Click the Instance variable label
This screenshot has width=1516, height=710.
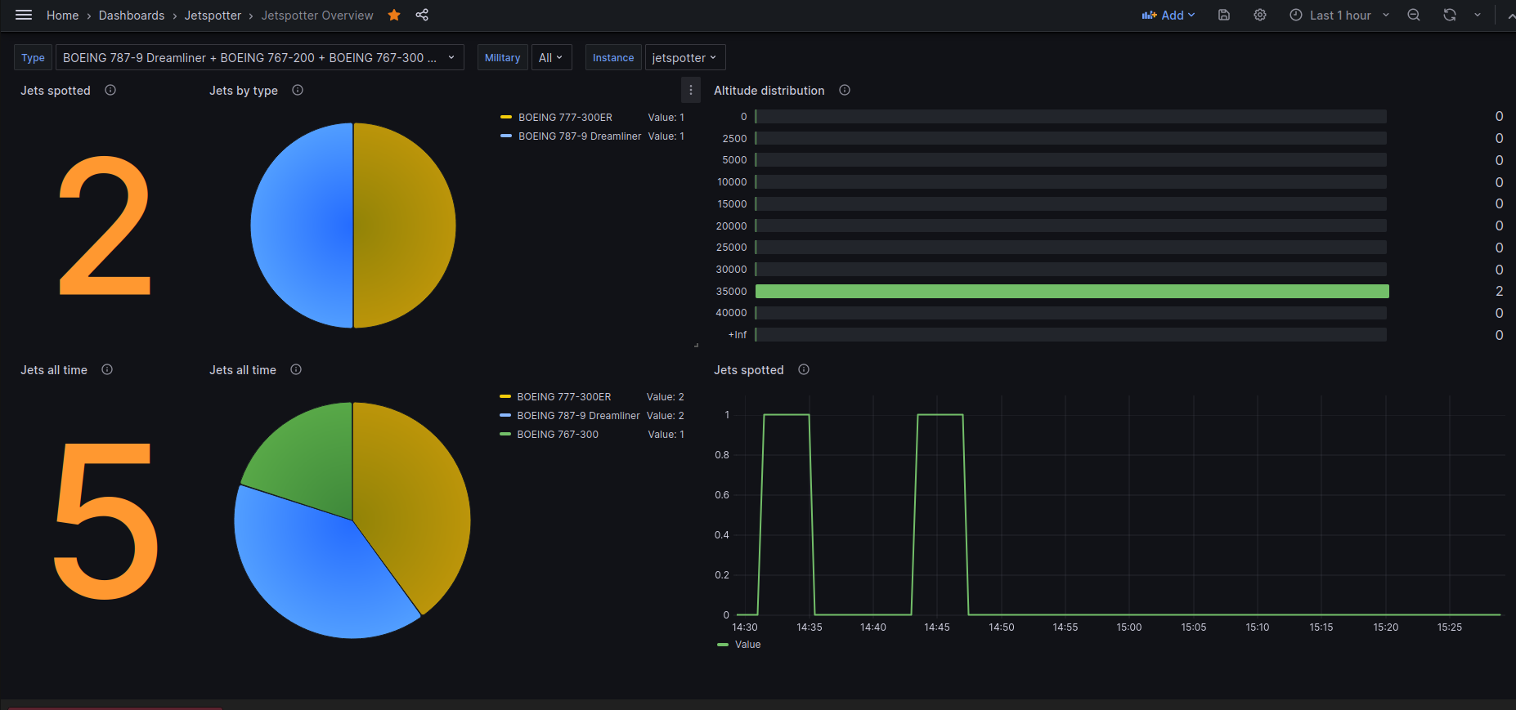point(613,57)
